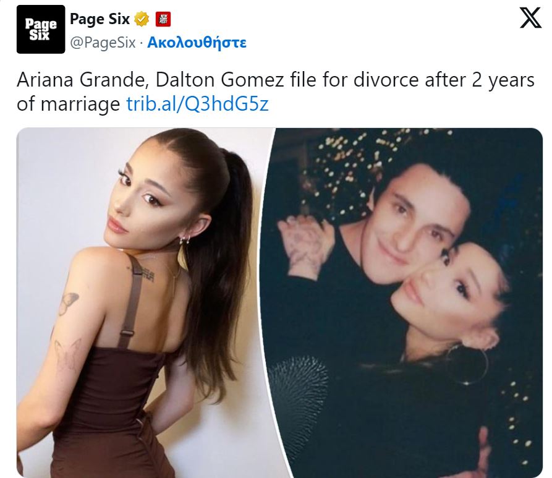Click the butterfly tattoo on the upper arm
The image size is (552, 478).
tap(67, 303)
